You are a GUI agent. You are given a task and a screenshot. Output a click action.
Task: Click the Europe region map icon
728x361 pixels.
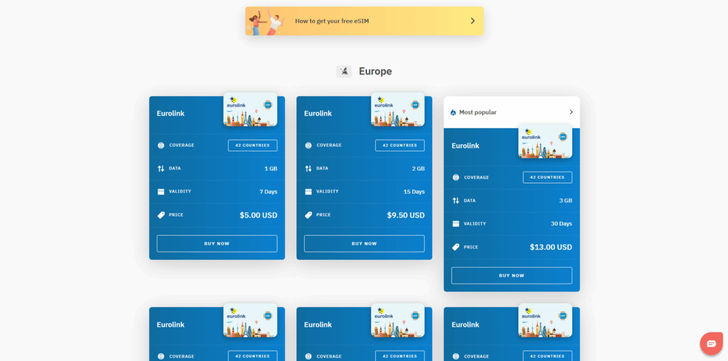coord(344,72)
